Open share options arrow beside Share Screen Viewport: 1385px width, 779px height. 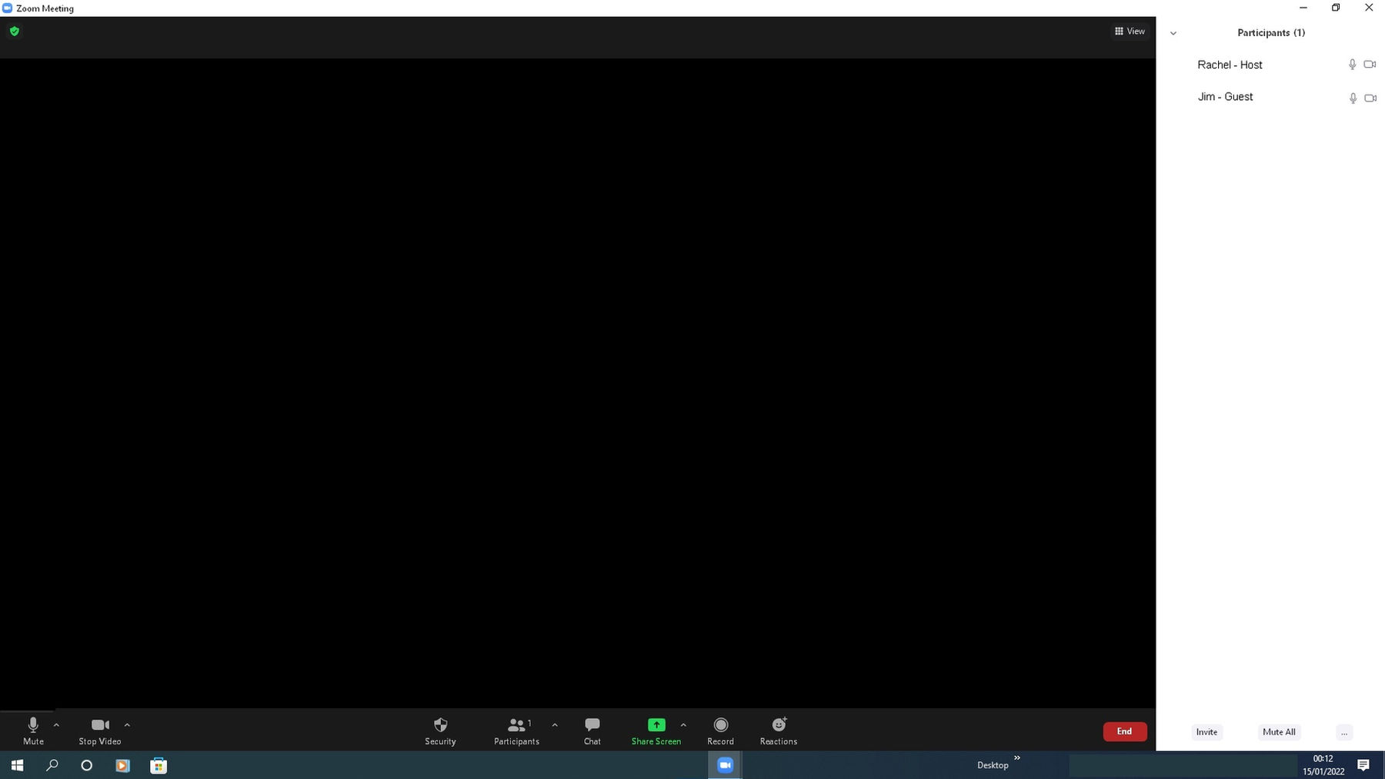(x=683, y=725)
